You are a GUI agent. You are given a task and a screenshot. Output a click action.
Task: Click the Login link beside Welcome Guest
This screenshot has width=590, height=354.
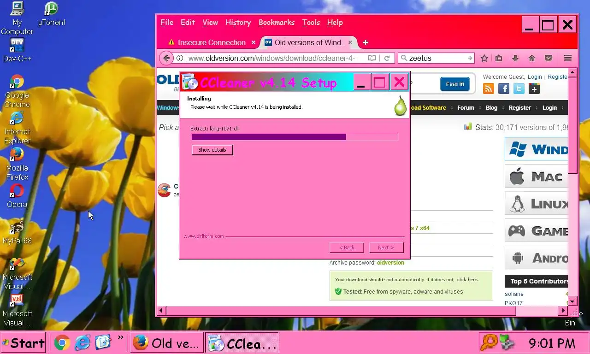535,77
